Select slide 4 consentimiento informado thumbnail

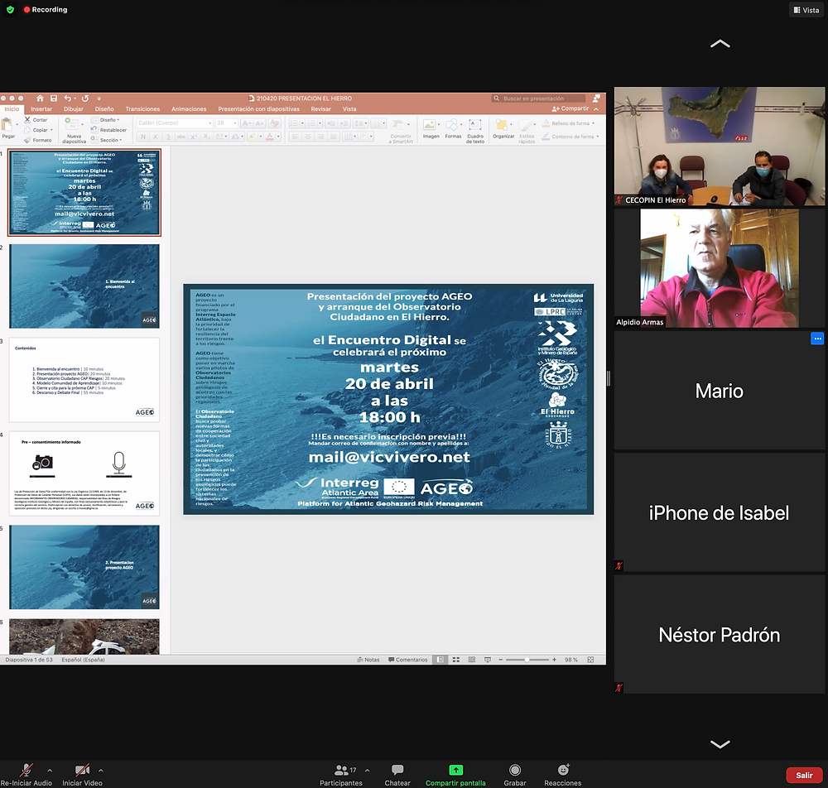84,473
